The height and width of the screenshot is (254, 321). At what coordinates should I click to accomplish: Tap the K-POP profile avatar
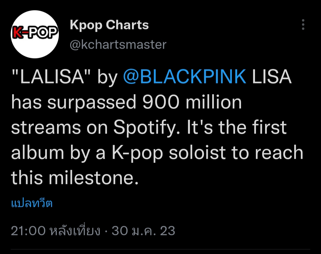pyautogui.click(x=35, y=34)
